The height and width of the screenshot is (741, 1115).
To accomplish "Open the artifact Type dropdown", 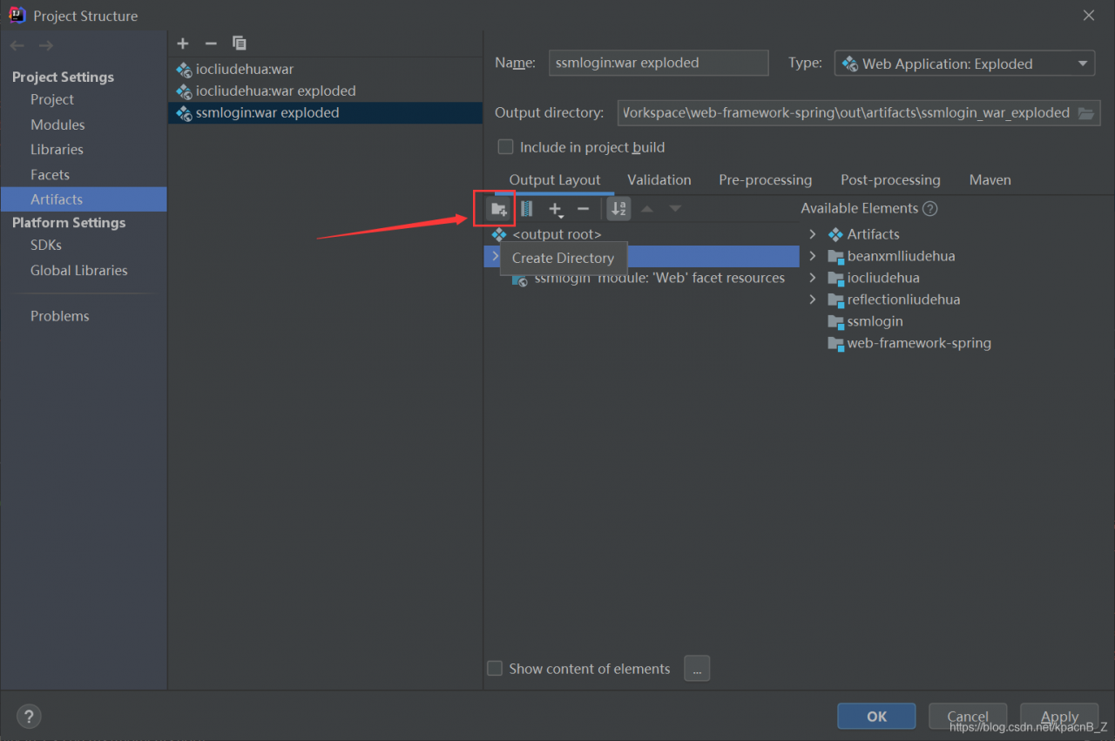I will click(965, 64).
